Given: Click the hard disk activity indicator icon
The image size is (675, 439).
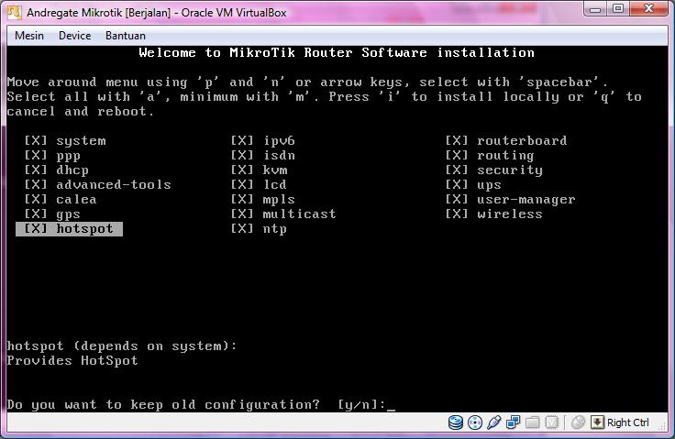Looking at the screenshot, I should (x=456, y=423).
